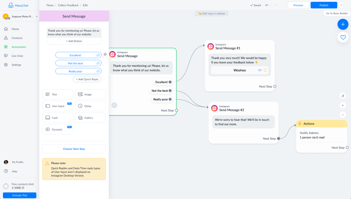
Task: Click the Excellent! reply connector dot
Action: pyautogui.click(x=170, y=82)
